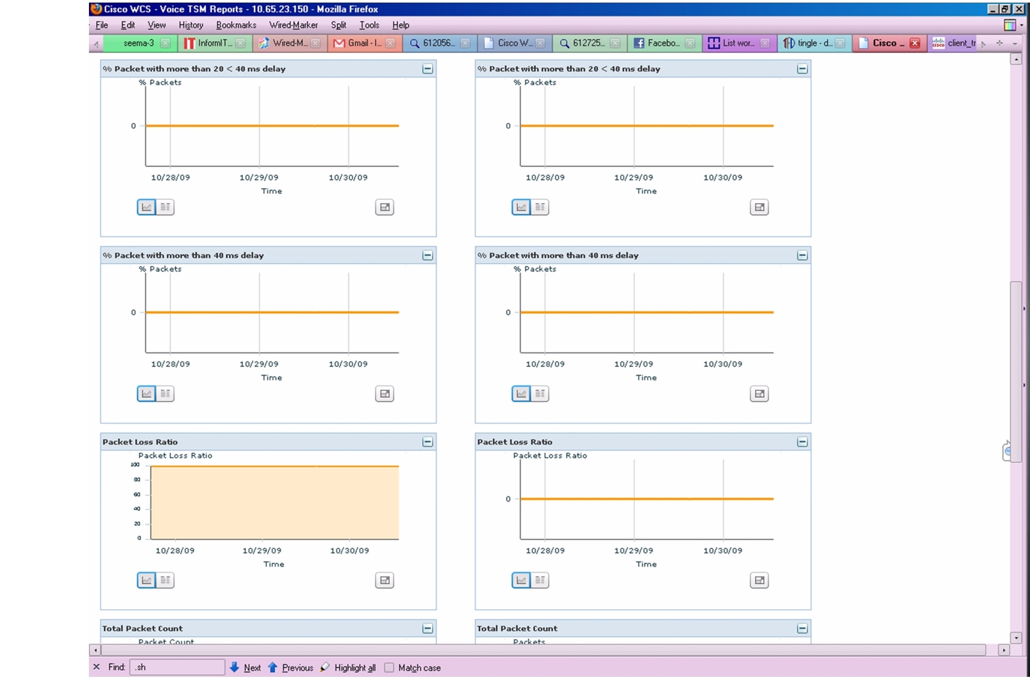The image size is (1030, 681).
Task: Collapse the left Packet Loss Ratio panel
Action: [427, 441]
